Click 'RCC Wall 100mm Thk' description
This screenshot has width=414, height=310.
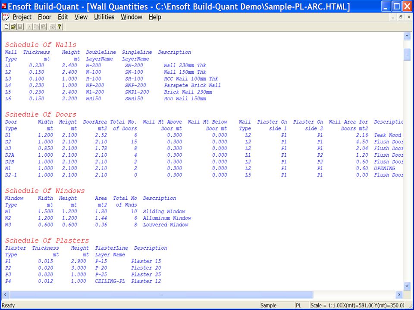tap(191, 79)
